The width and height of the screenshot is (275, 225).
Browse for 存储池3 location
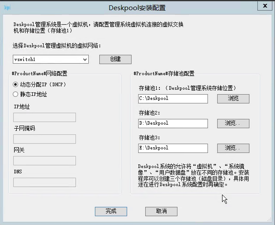233,148
